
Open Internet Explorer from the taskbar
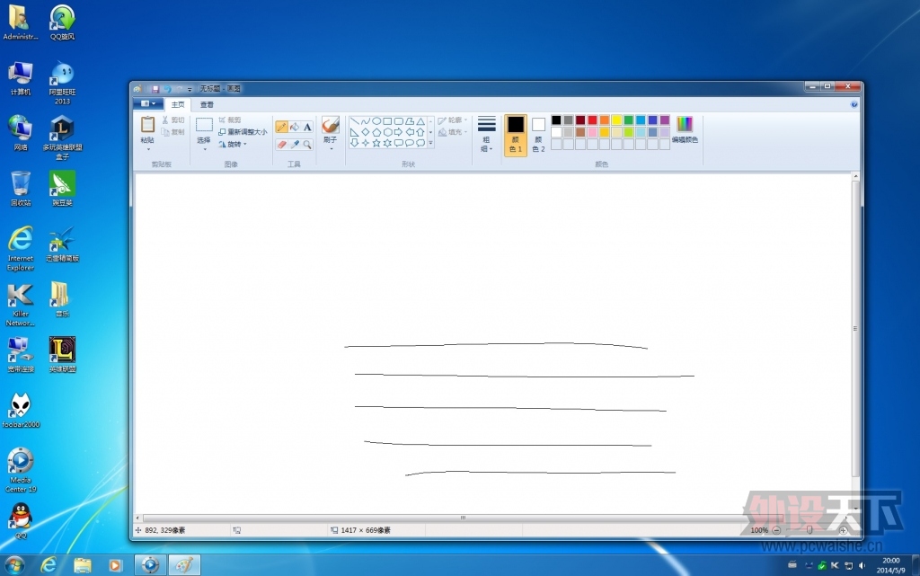coord(49,565)
